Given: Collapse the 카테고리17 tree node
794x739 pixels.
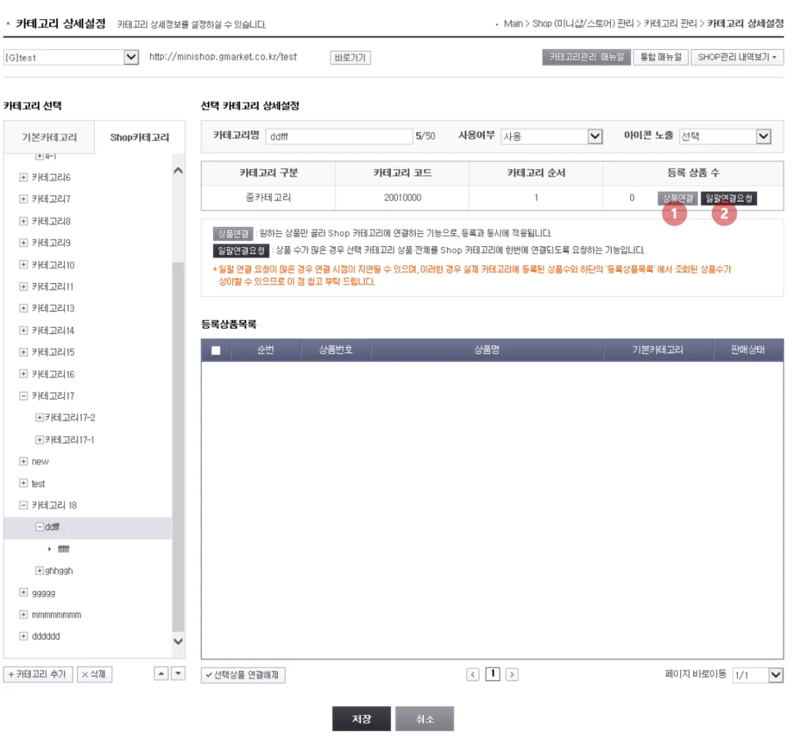Looking at the screenshot, I should 24,396.
